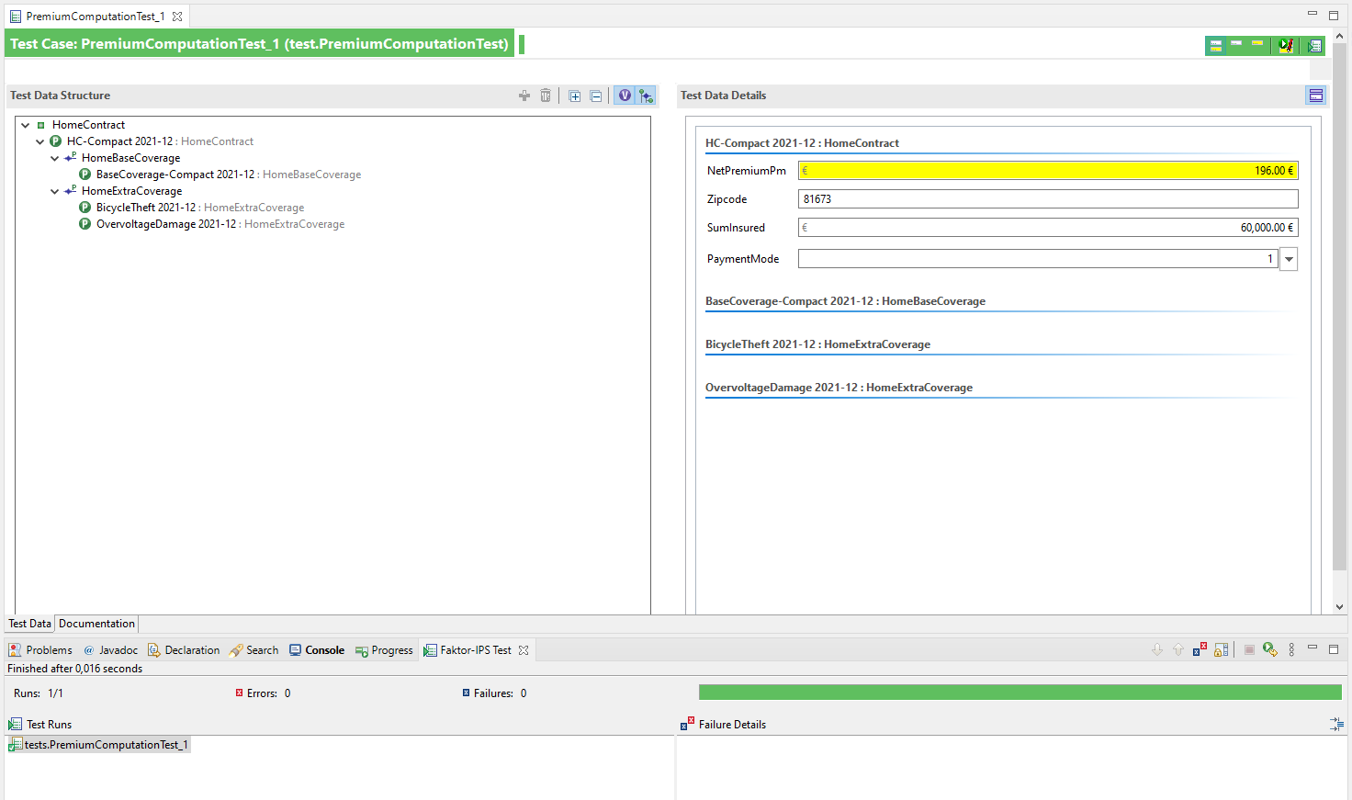
Task: Run the test and store expected results
Action: coord(1286,45)
